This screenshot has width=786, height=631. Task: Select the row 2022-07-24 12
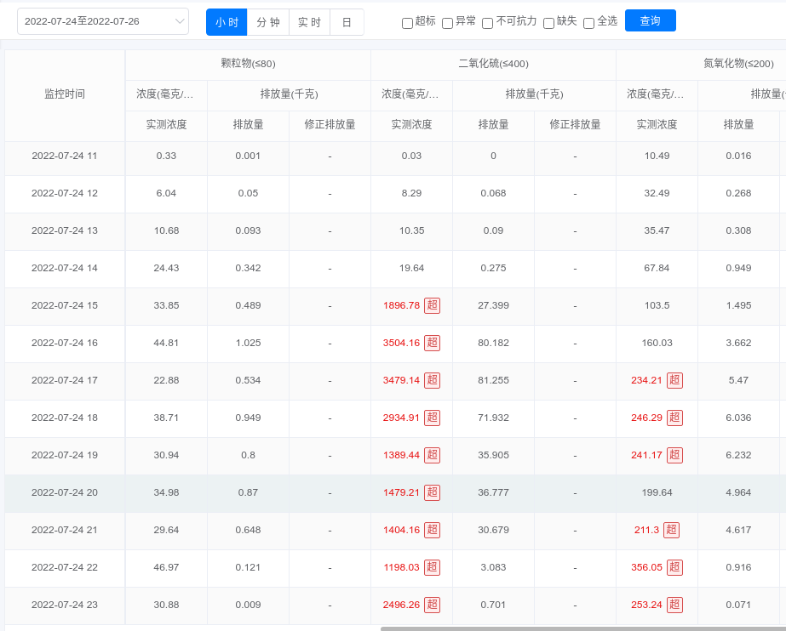pyautogui.click(x=395, y=193)
